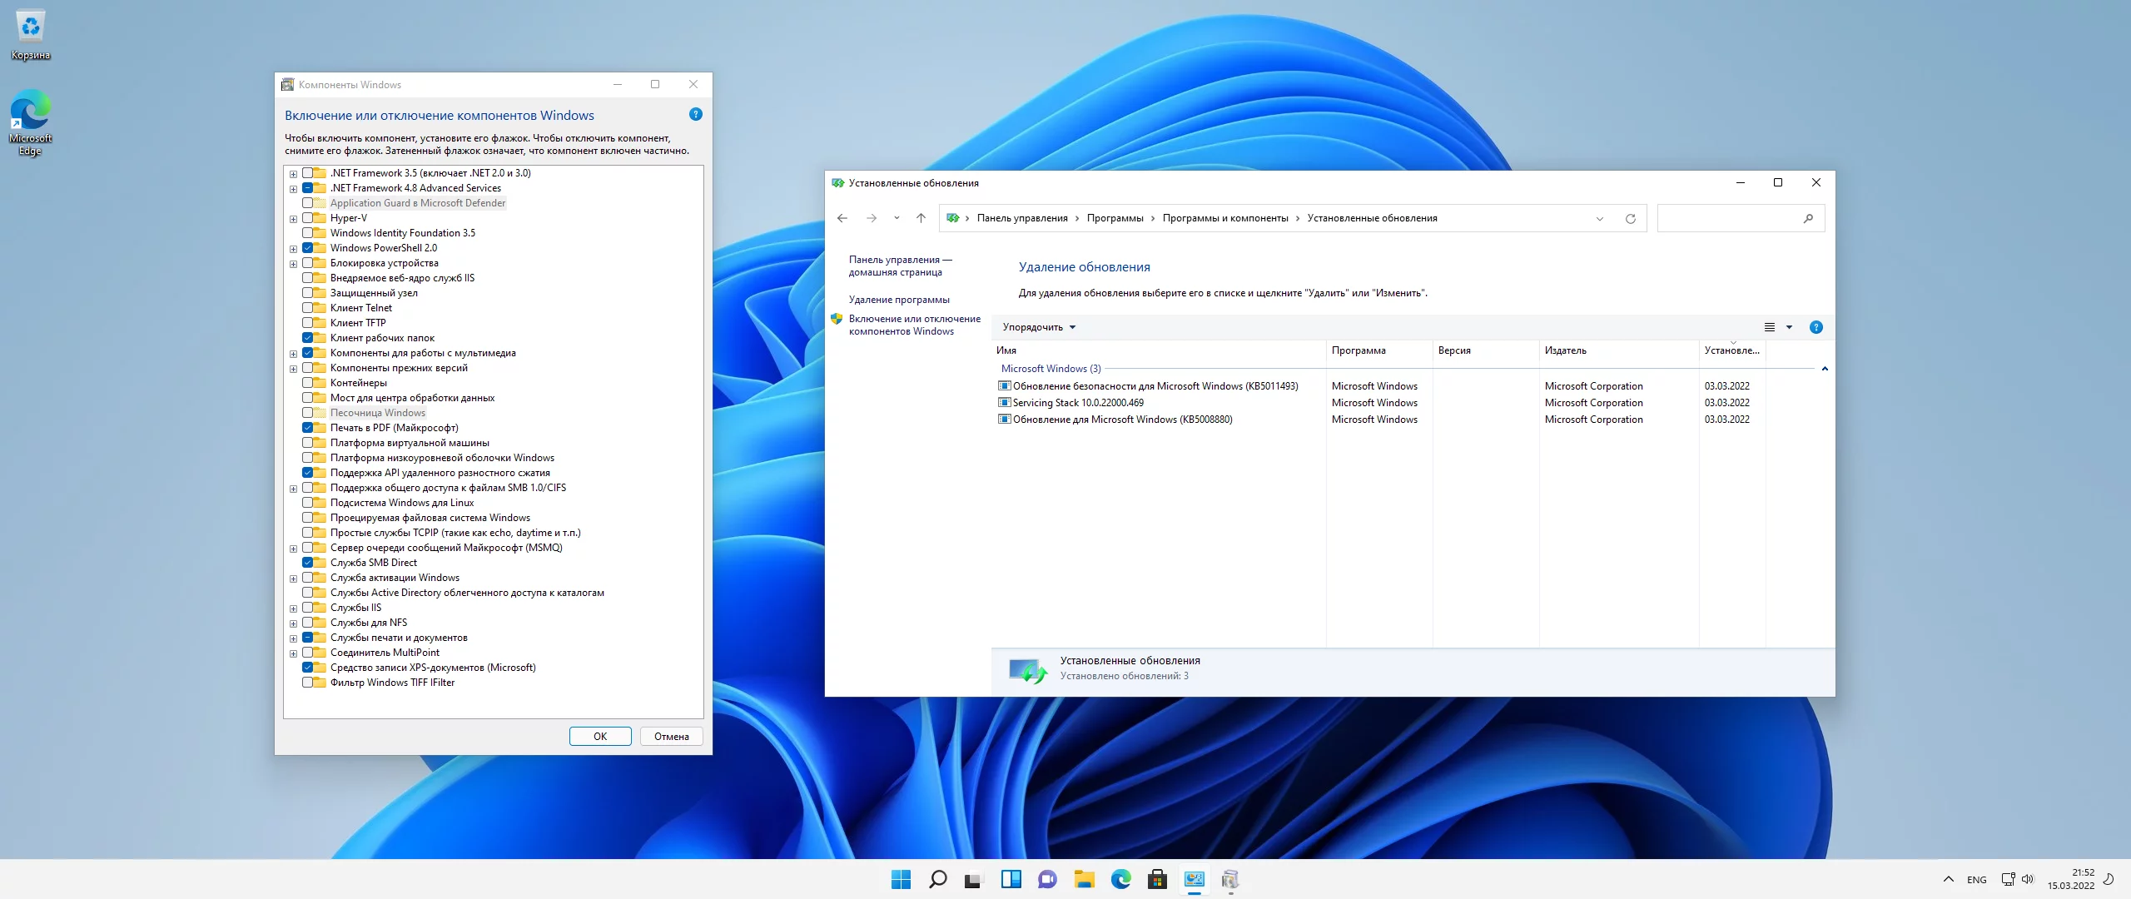Click the Отмена button
2131x899 pixels.
(x=671, y=737)
